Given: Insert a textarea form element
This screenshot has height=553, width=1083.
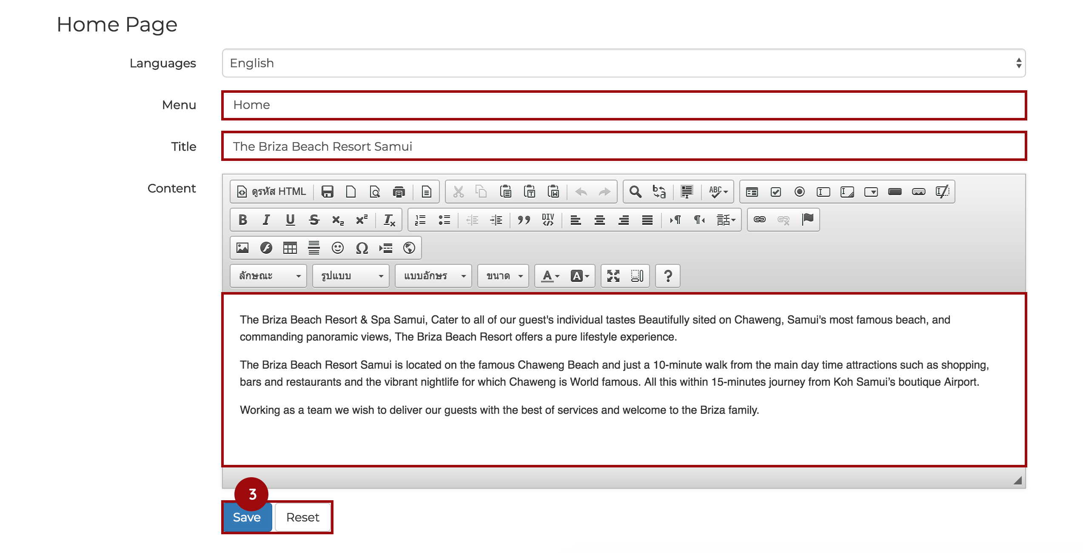Looking at the screenshot, I should (x=847, y=192).
